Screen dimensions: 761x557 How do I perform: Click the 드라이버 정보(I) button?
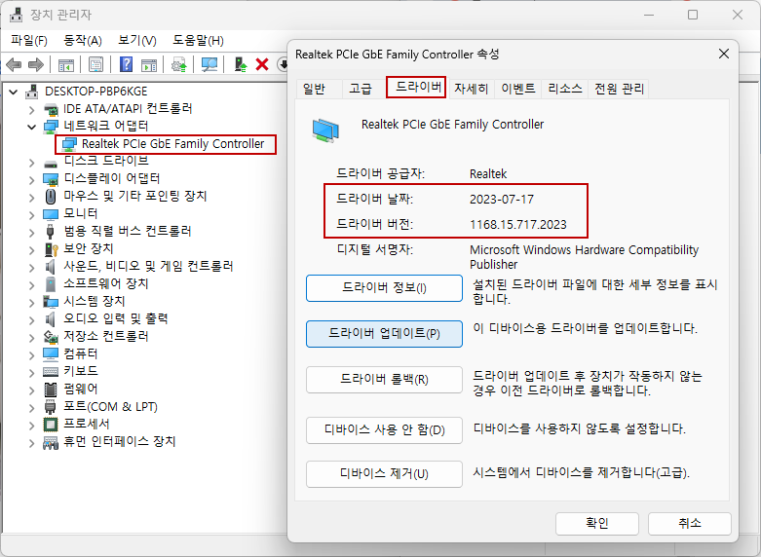tap(384, 288)
